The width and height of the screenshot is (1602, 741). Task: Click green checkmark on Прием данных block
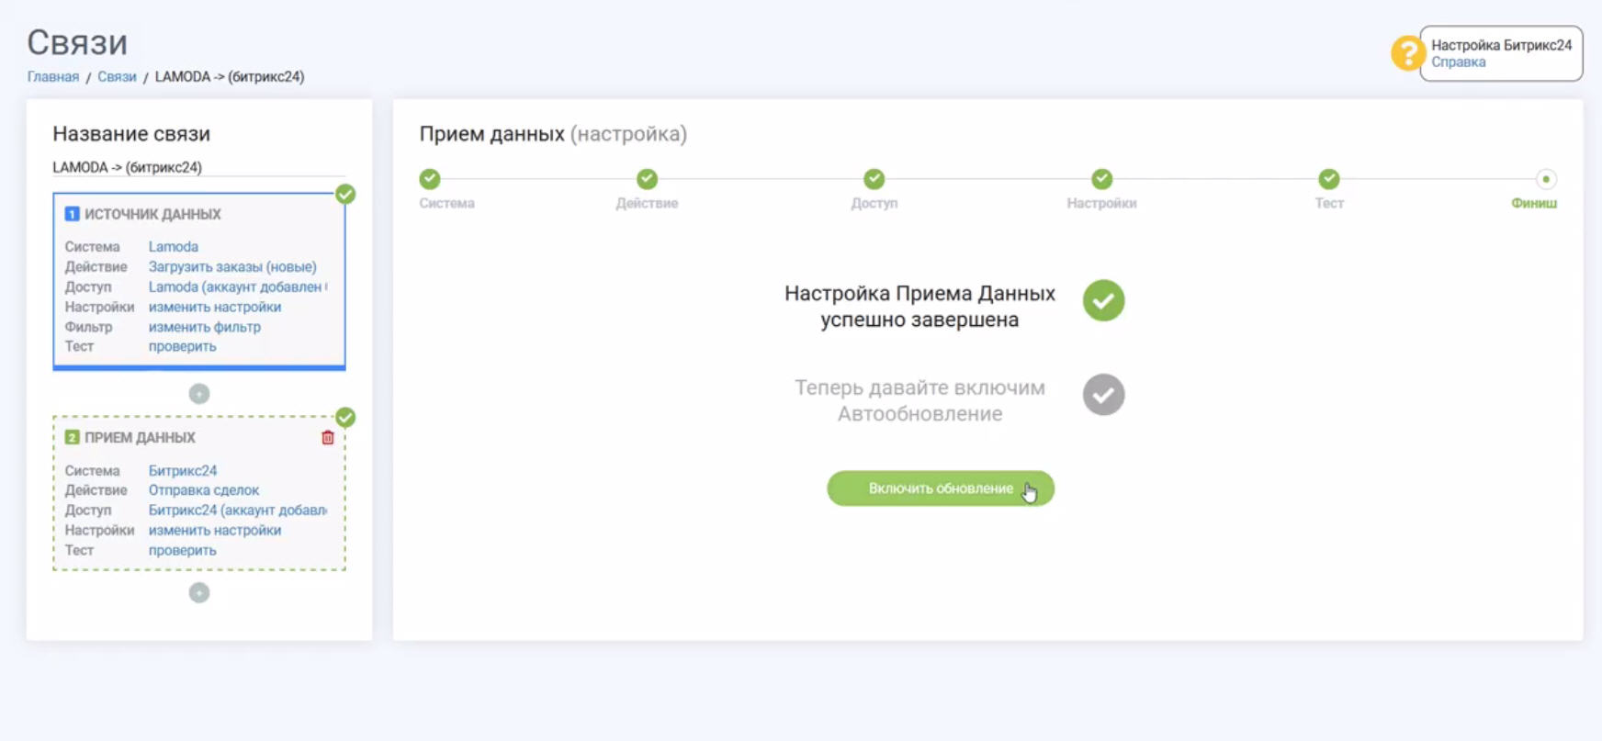[345, 418]
